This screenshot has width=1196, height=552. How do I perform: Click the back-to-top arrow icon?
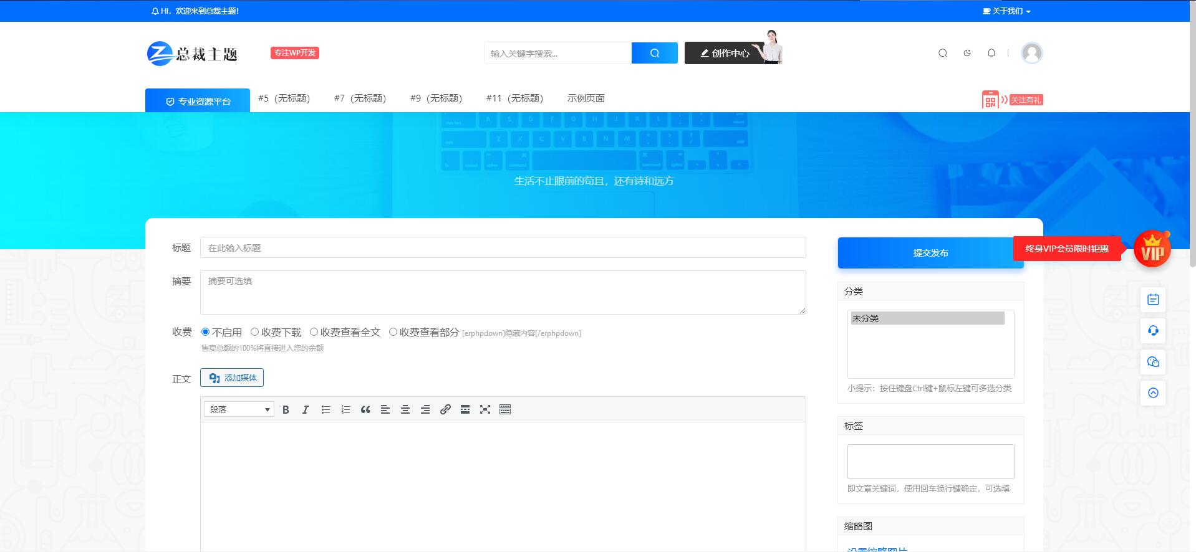point(1153,393)
